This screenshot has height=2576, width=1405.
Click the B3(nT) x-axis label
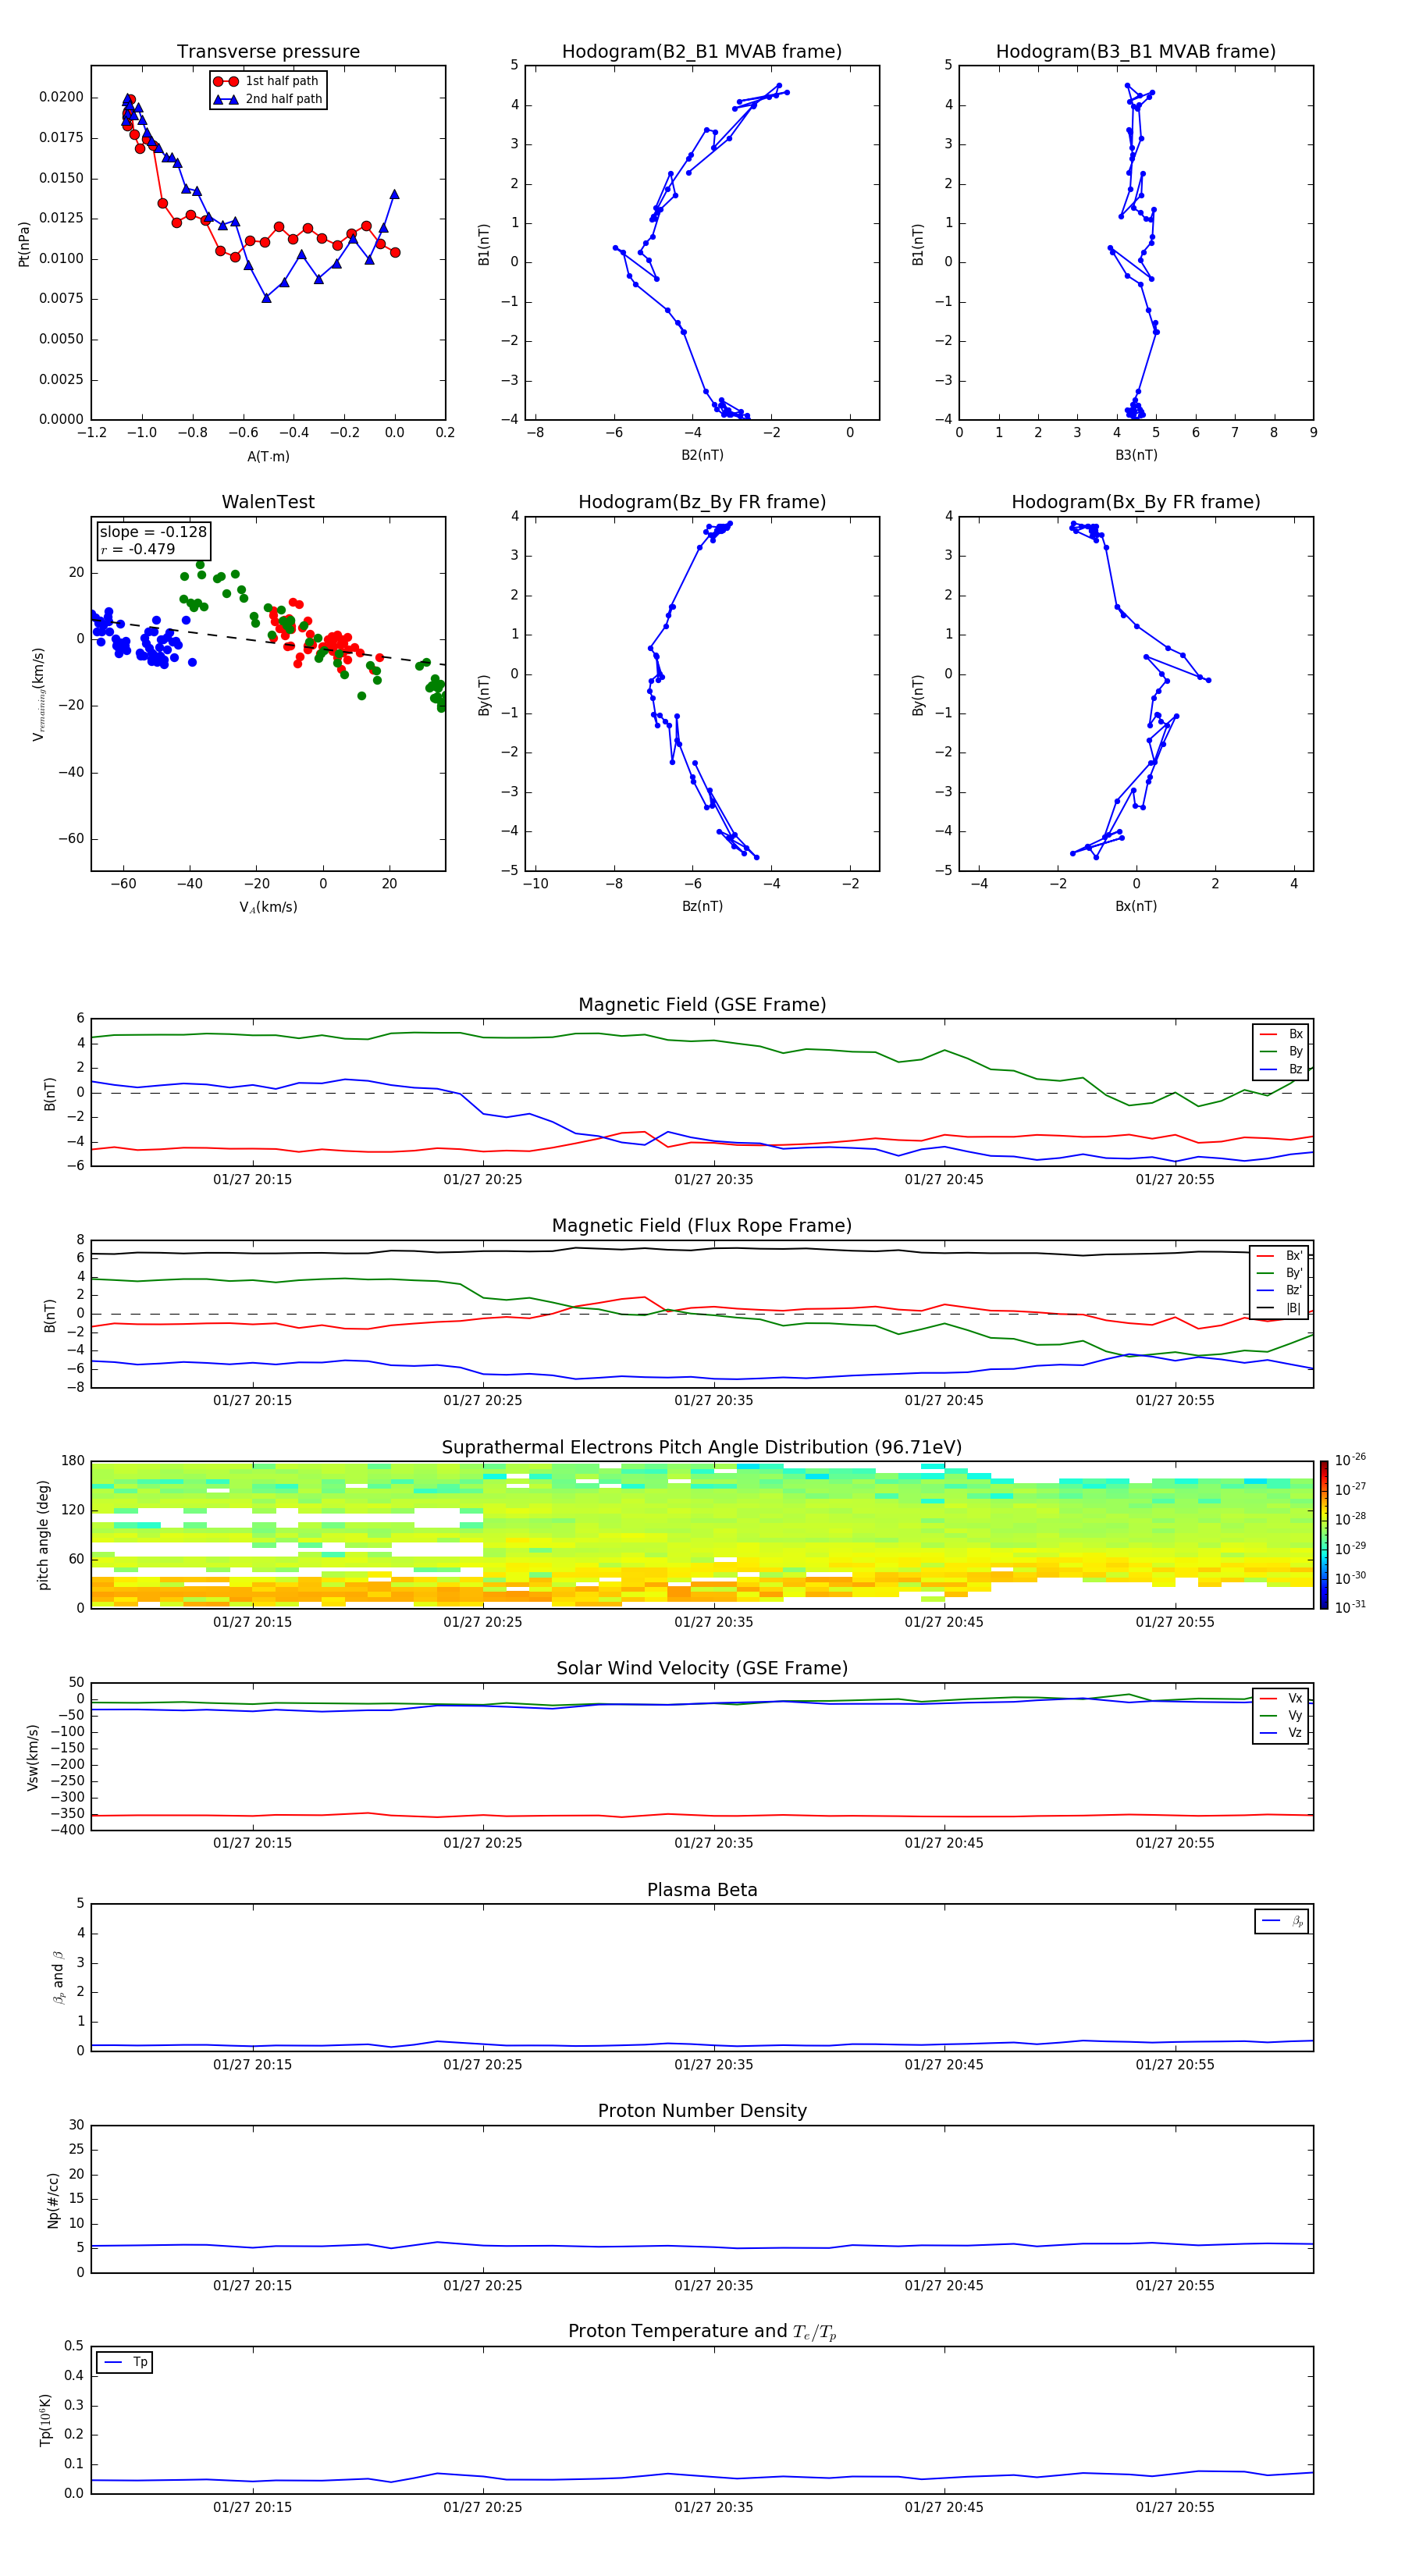[x=1136, y=455]
